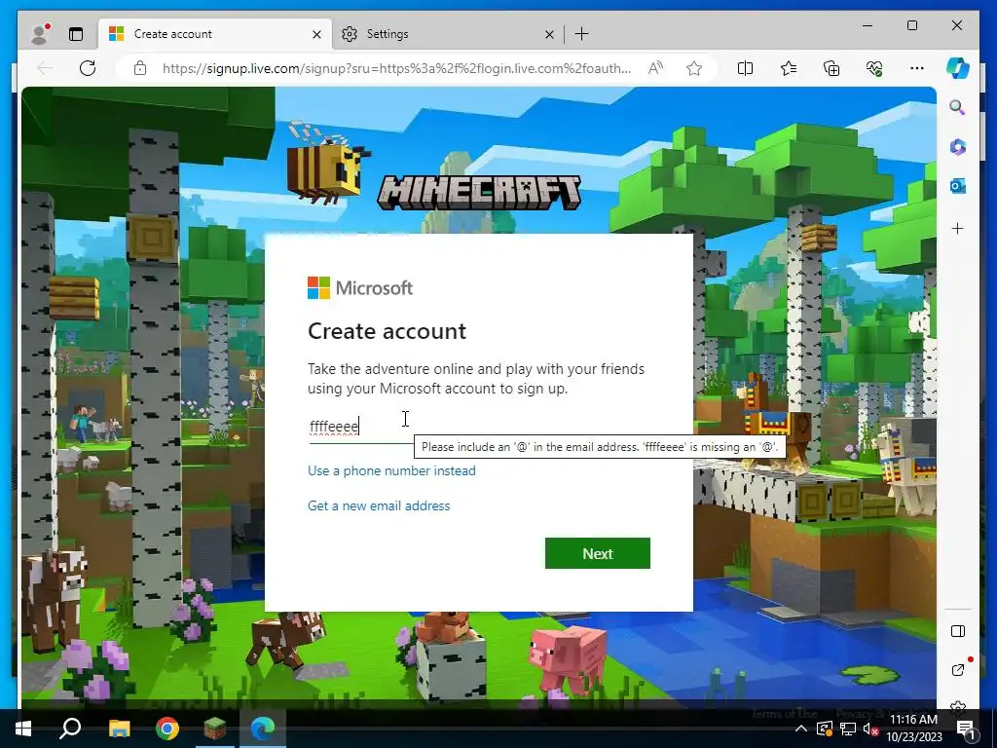
Task: Open Outlook in sidebar
Action: pyautogui.click(x=958, y=186)
